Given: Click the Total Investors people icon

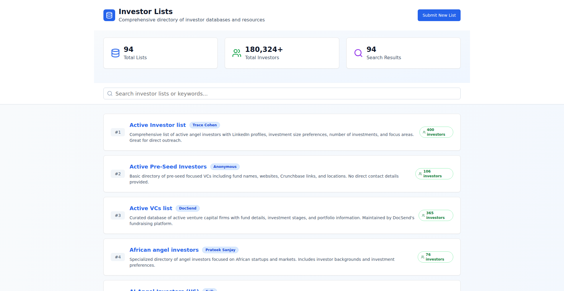Looking at the screenshot, I should click(237, 53).
